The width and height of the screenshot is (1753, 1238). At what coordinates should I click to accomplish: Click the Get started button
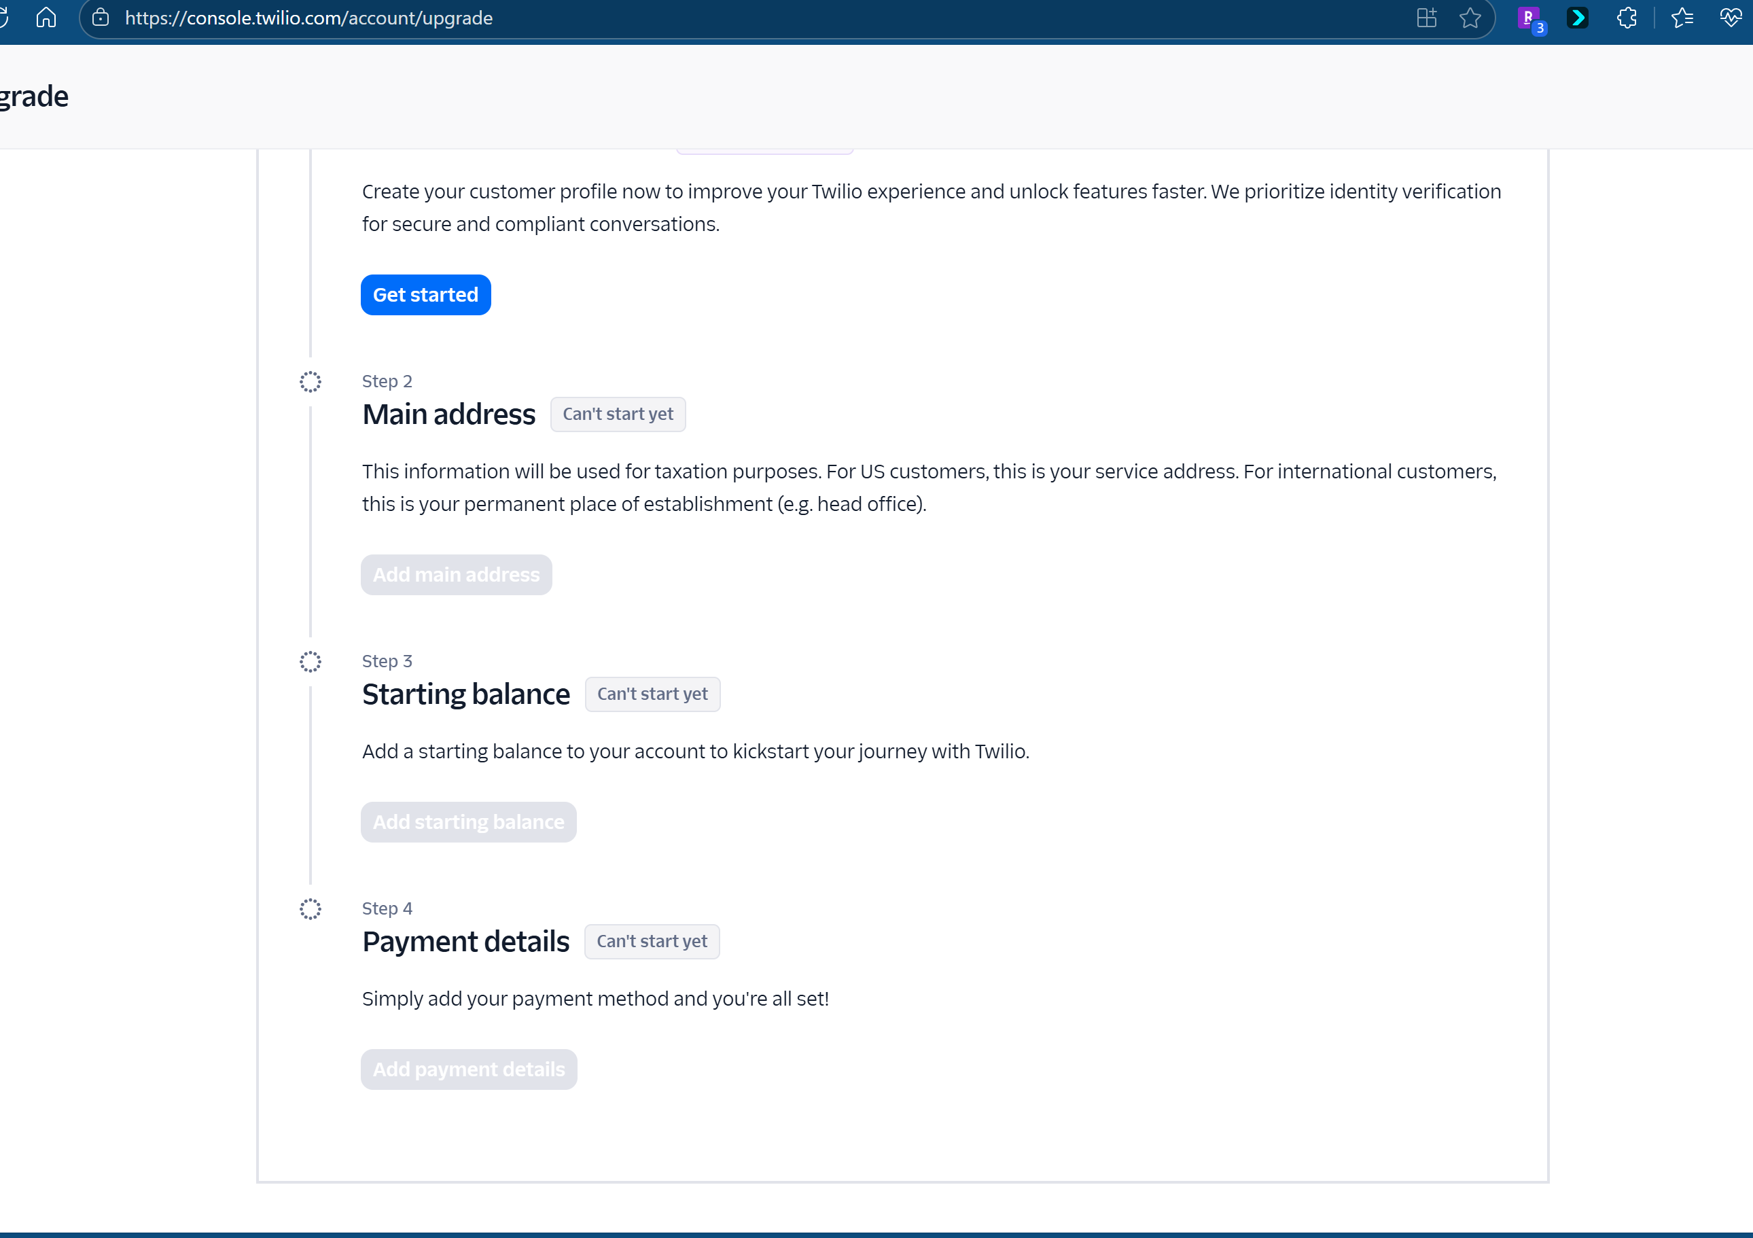(425, 295)
